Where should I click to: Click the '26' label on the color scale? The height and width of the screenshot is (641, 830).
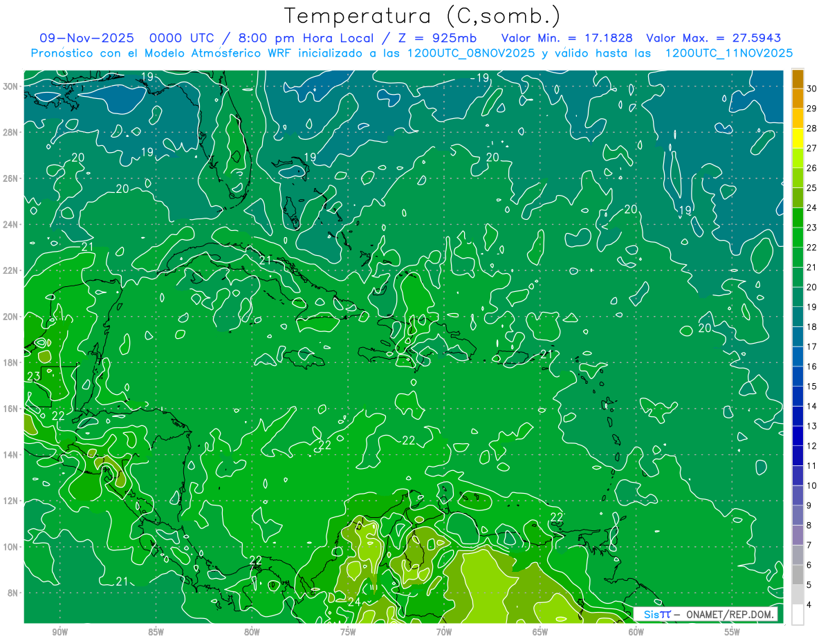pos(812,168)
